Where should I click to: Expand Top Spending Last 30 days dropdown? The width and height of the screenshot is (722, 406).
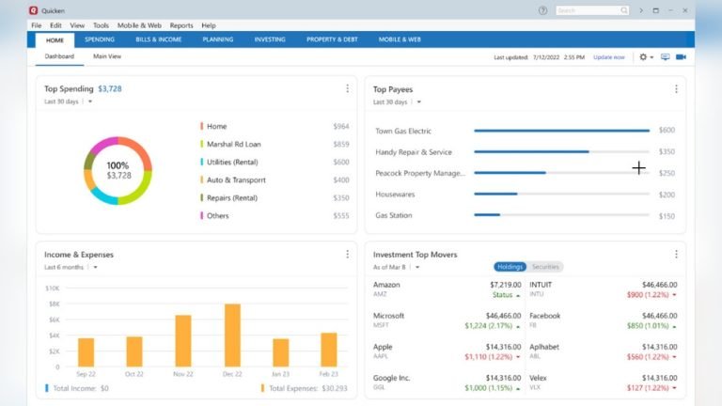90,101
